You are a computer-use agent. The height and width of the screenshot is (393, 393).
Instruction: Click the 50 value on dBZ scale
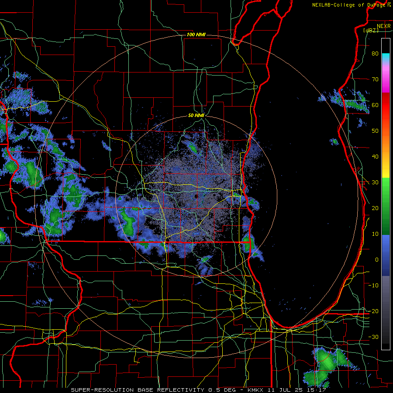pos(375,131)
